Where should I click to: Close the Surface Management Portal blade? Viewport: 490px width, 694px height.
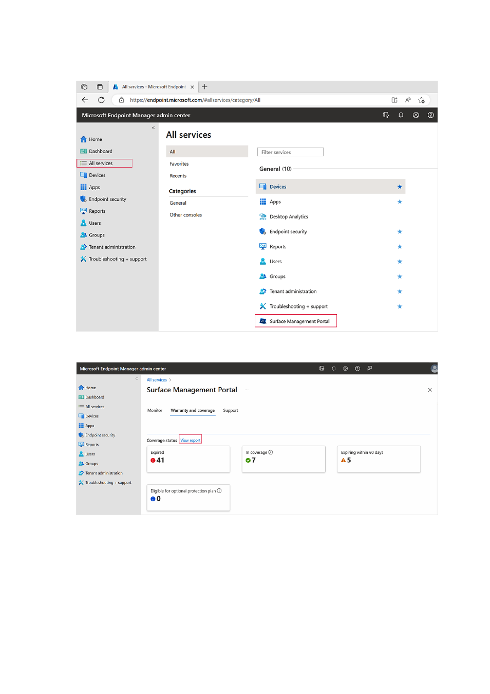click(x=430, y=390)
